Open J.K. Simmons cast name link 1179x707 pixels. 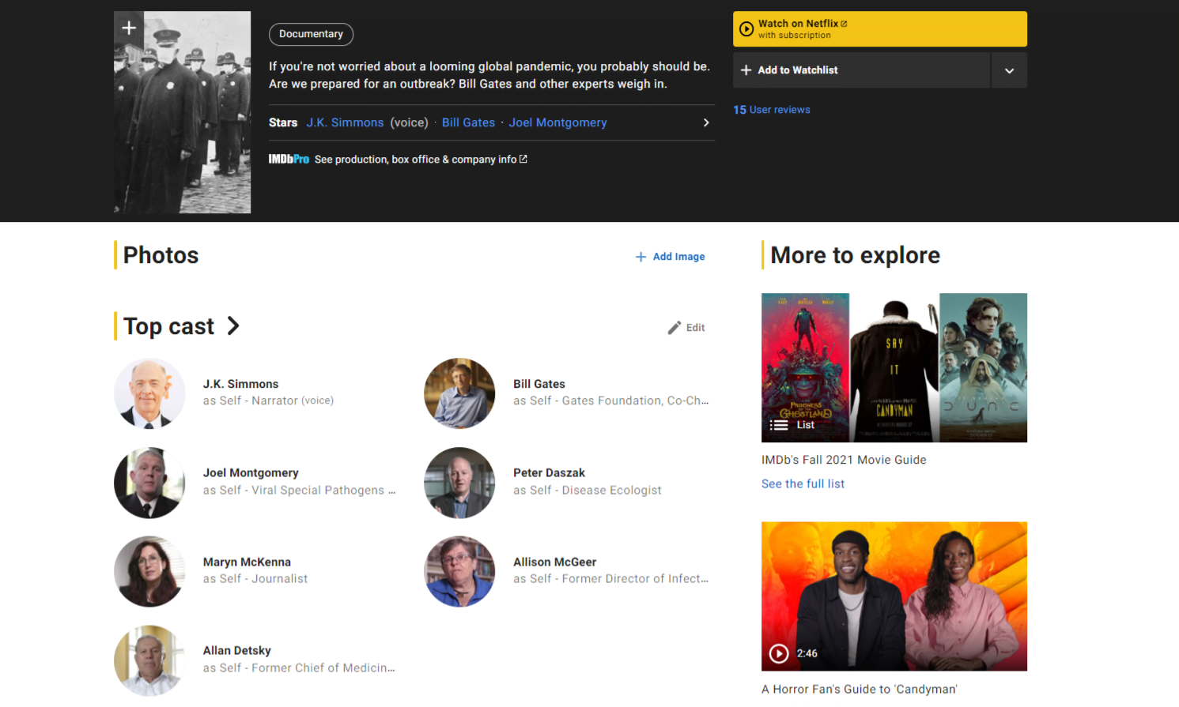(240, 384)
